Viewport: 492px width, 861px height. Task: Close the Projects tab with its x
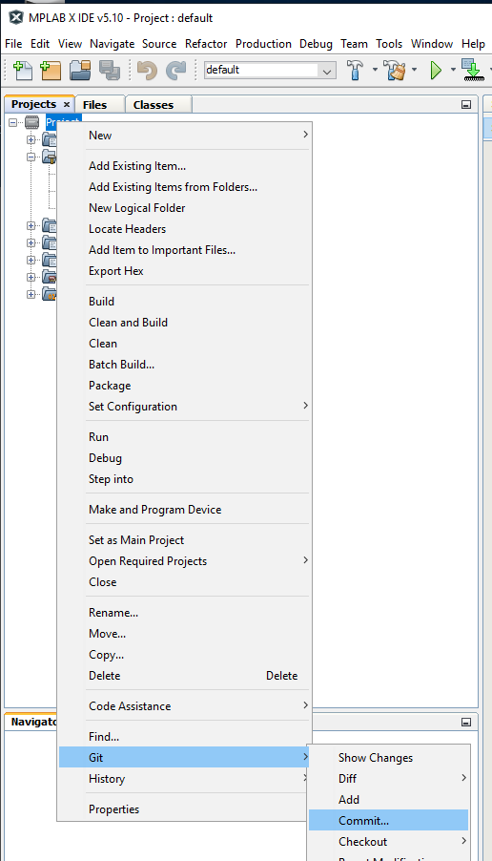(67, 104)
